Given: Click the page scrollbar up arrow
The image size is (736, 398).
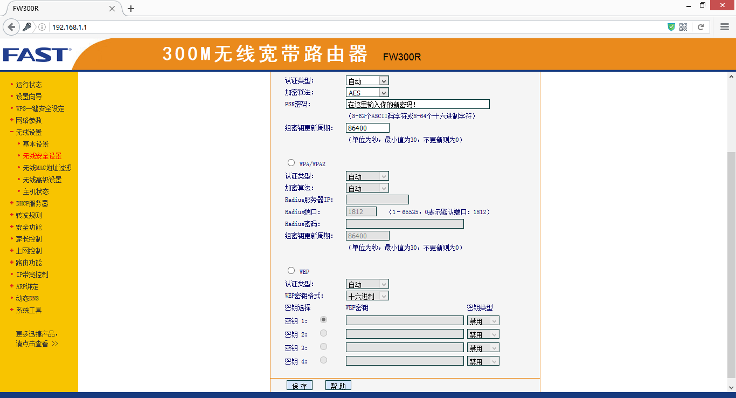Looking at the screenshot, I should [732, 77].
